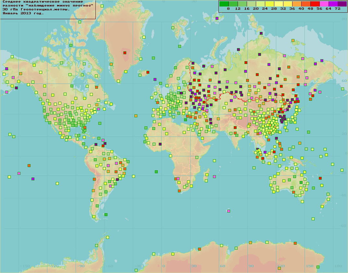
Task: Click the bottom longitude label '-150'
Action: coord(25,266)
